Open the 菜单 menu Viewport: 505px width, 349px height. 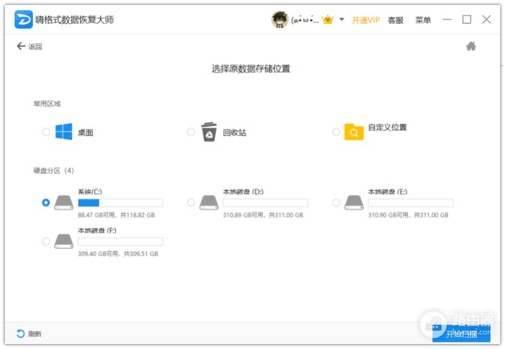[x=423, y=20]
